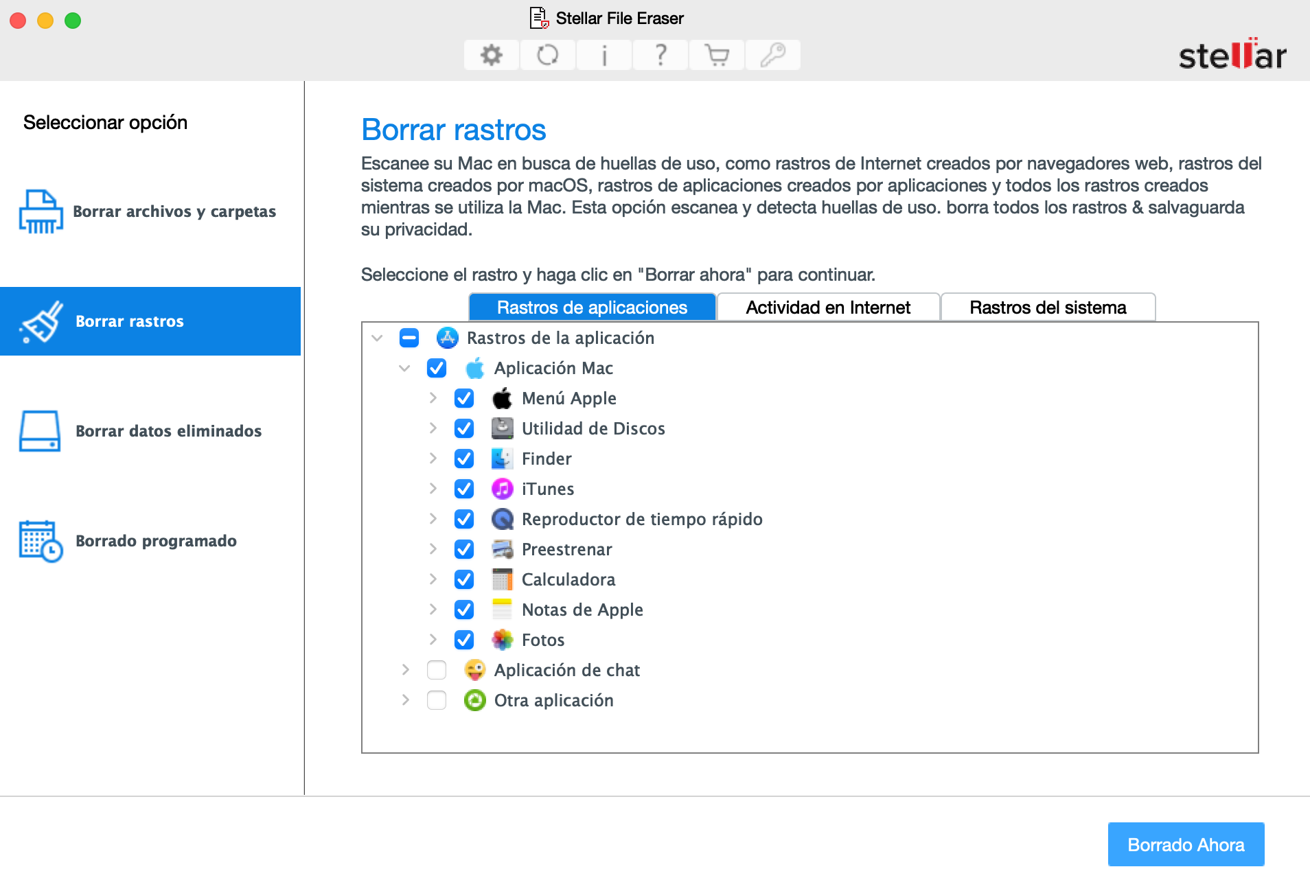Expand the Finder row

[x=433, y=459]
